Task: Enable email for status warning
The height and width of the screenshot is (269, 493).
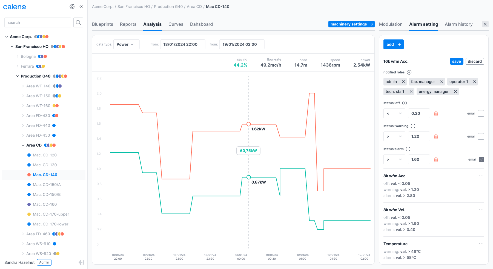Action: (x=481, y=136)
